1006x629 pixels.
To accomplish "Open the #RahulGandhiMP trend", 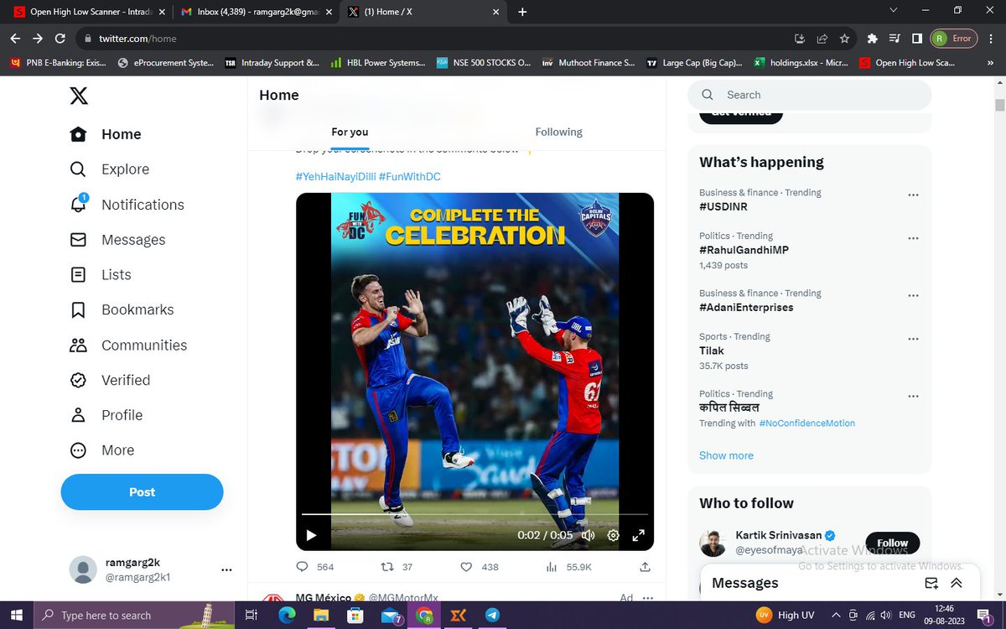I will 744,250.
